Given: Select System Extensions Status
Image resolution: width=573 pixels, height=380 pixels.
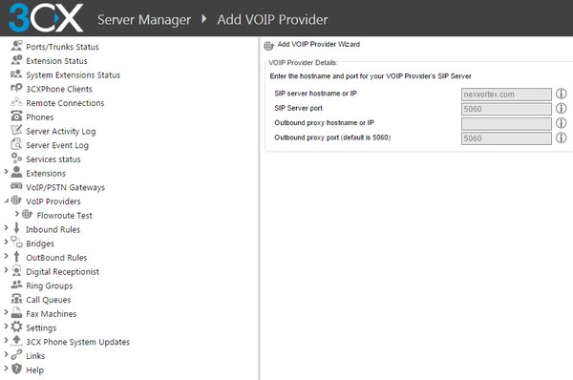Looking at the screenshot, I should (74, 74).
